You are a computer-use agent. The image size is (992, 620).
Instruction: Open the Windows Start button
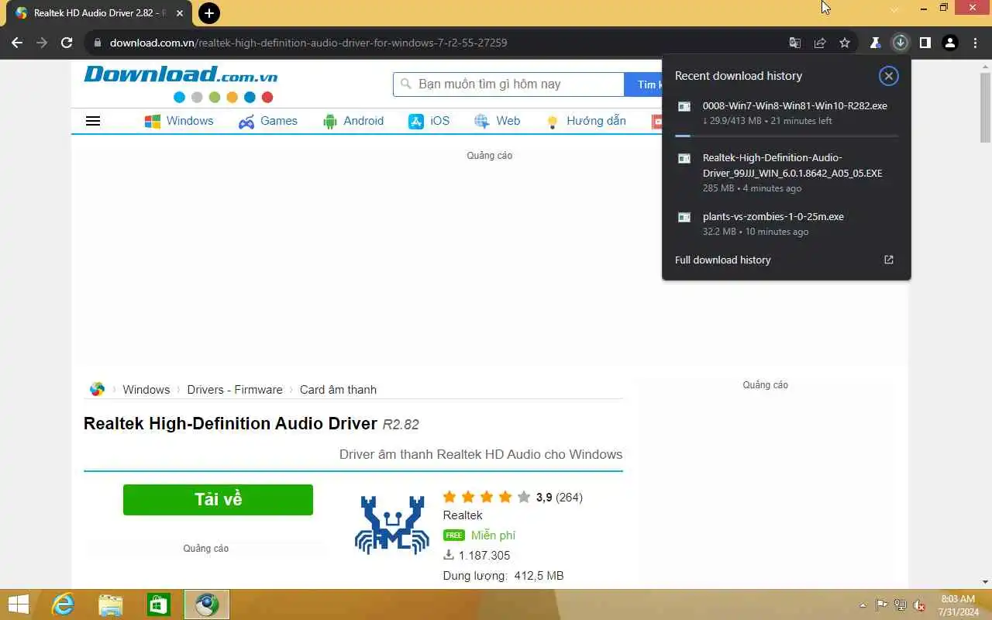coord(18,604)
